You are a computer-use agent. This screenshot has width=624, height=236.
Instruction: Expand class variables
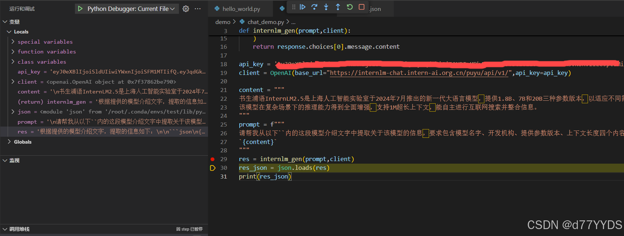(13, 62)
